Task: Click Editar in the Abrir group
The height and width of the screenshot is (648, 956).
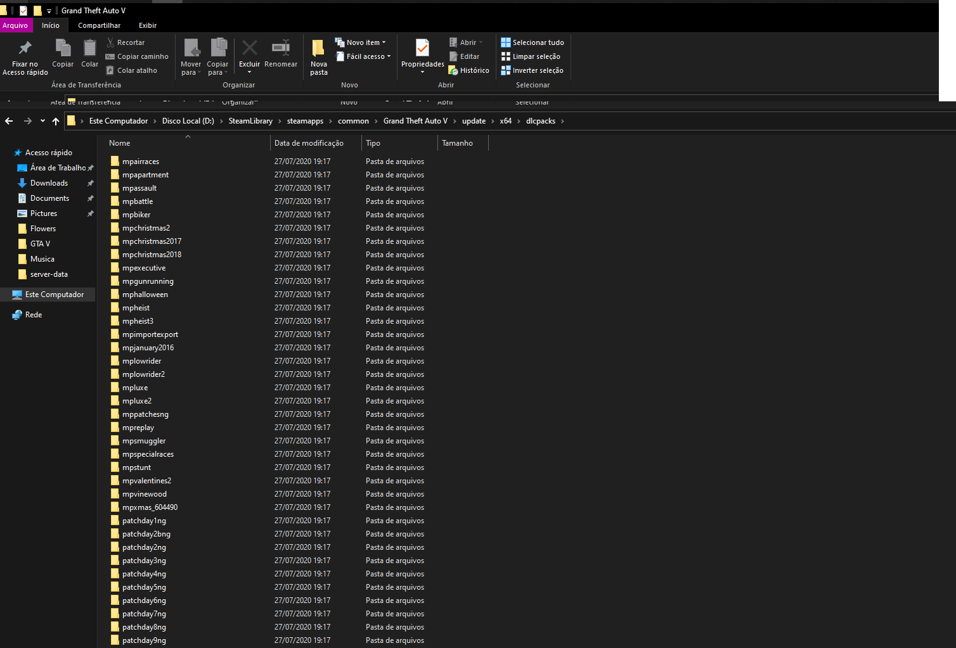Action: coord(465,56)
